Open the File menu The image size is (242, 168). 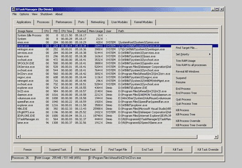pyautogui.click(x=15, y=14)
